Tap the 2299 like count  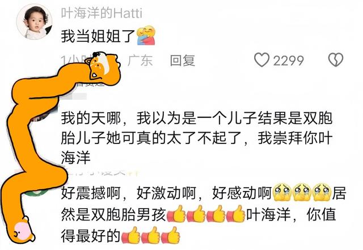coord(288,61)
